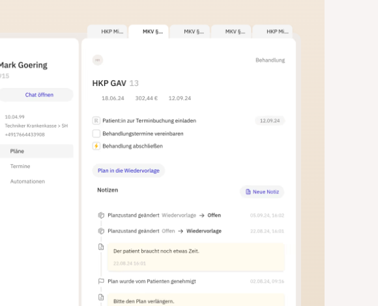Click plan date 18.06.24
Viewport: 378px width, 306px height.
pyautogui.click(x=113, y=98)
